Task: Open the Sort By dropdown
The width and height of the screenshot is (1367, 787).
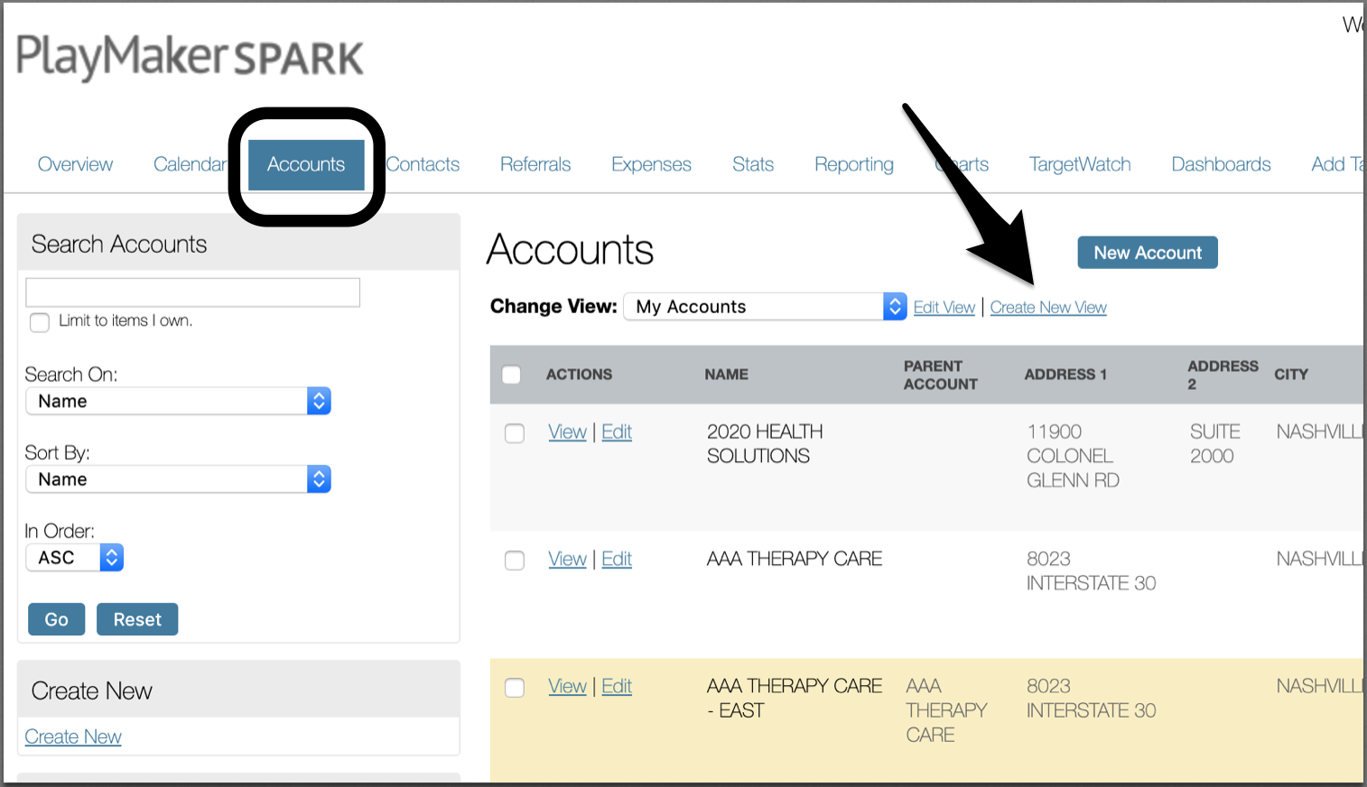Action: [179, 479]
